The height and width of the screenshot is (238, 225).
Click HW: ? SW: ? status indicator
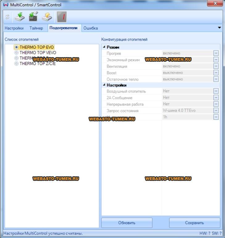(210, 233)
